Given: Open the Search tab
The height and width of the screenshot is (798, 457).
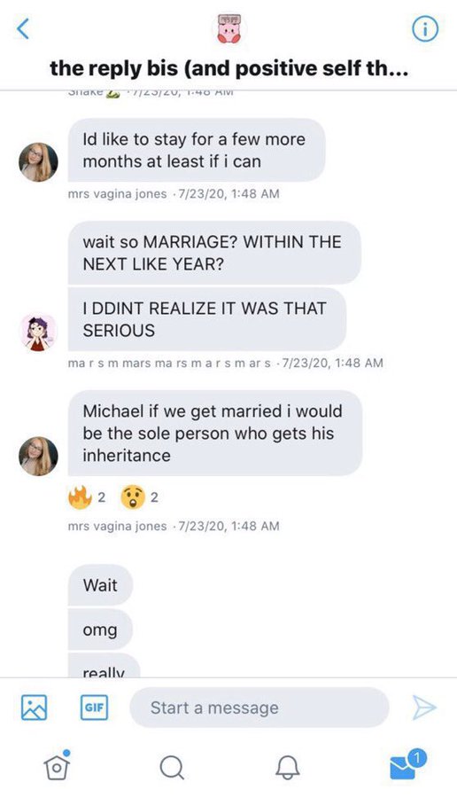Looking at the screenshot, I should click(x=172, y=766).
